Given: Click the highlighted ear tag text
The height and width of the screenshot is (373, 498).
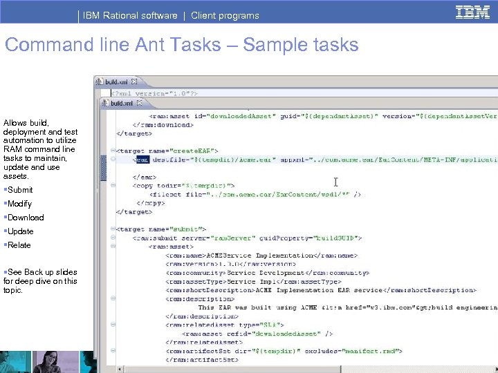Looking at the screenshot, I should 142,160.
